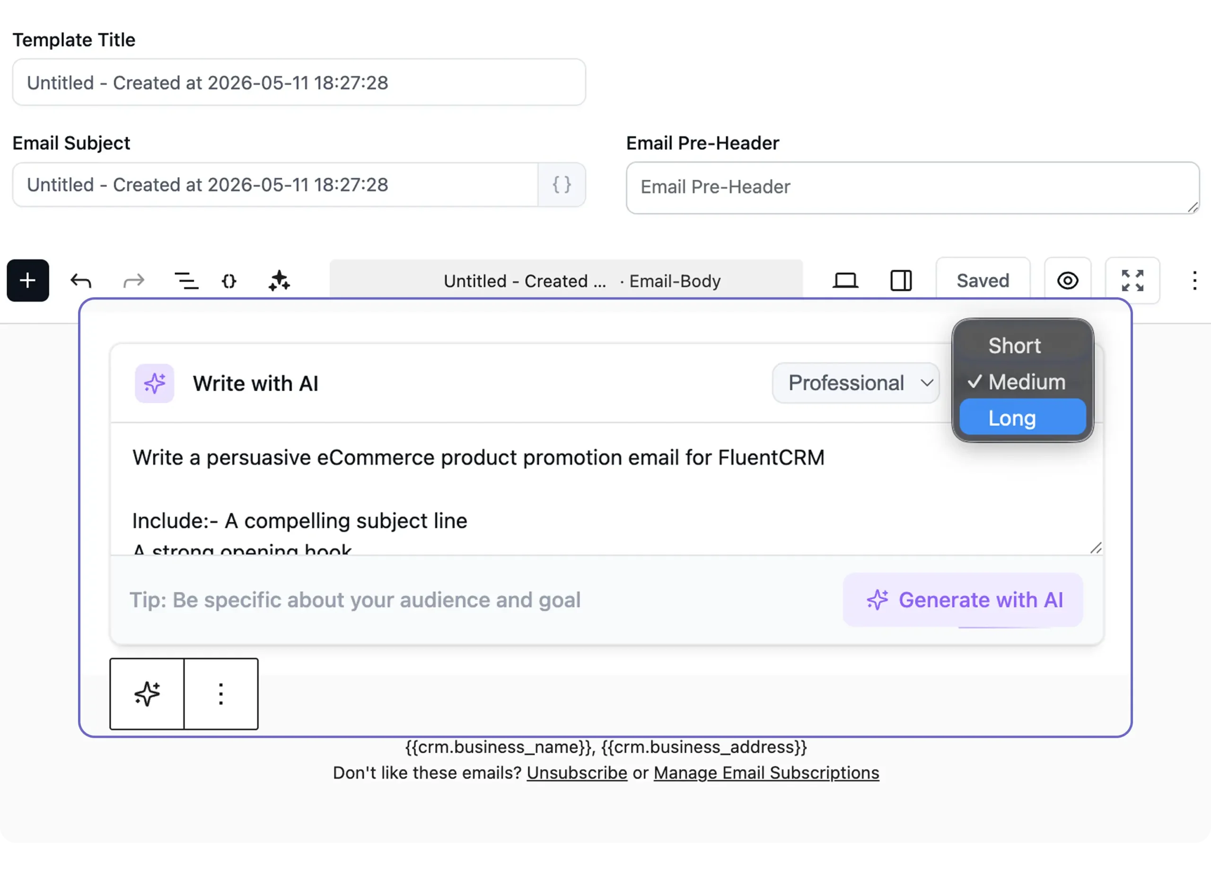The image size is (1211, 876).
Task: Open editor options three-dot menu
Action: tap(1194, 281)
